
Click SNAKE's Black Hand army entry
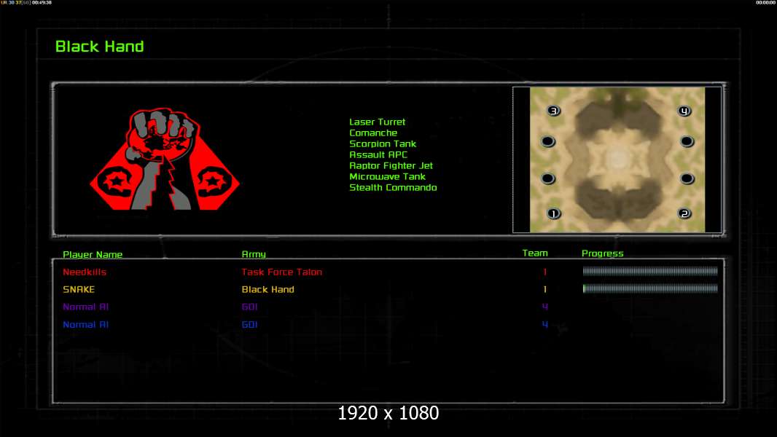pyautogui.click(x=268, y=289)
